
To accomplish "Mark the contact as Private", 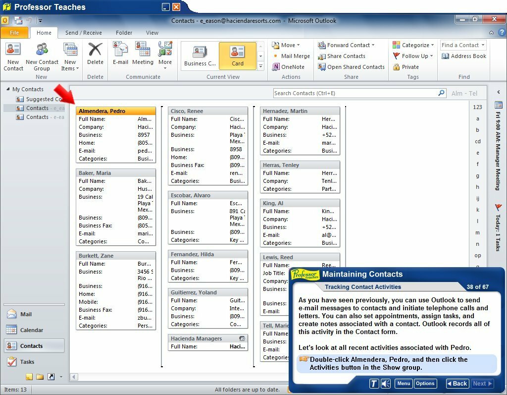I will (406, 67).
